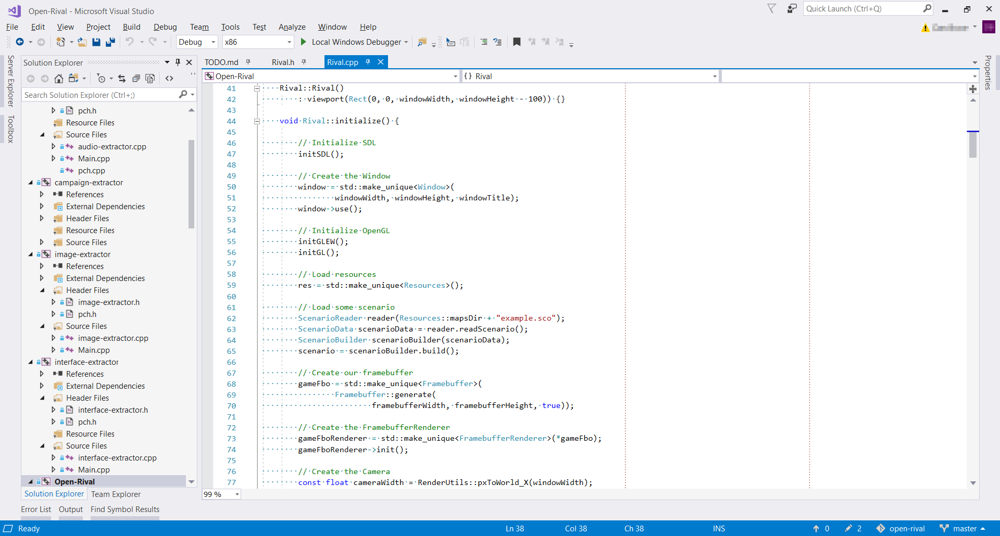Open the Debug menu
This screenshot has width=1000, height=536.
165,27
